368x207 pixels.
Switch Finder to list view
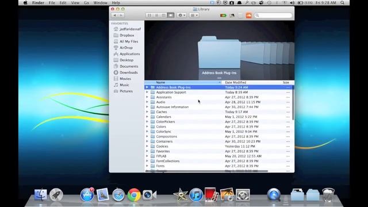156,16
